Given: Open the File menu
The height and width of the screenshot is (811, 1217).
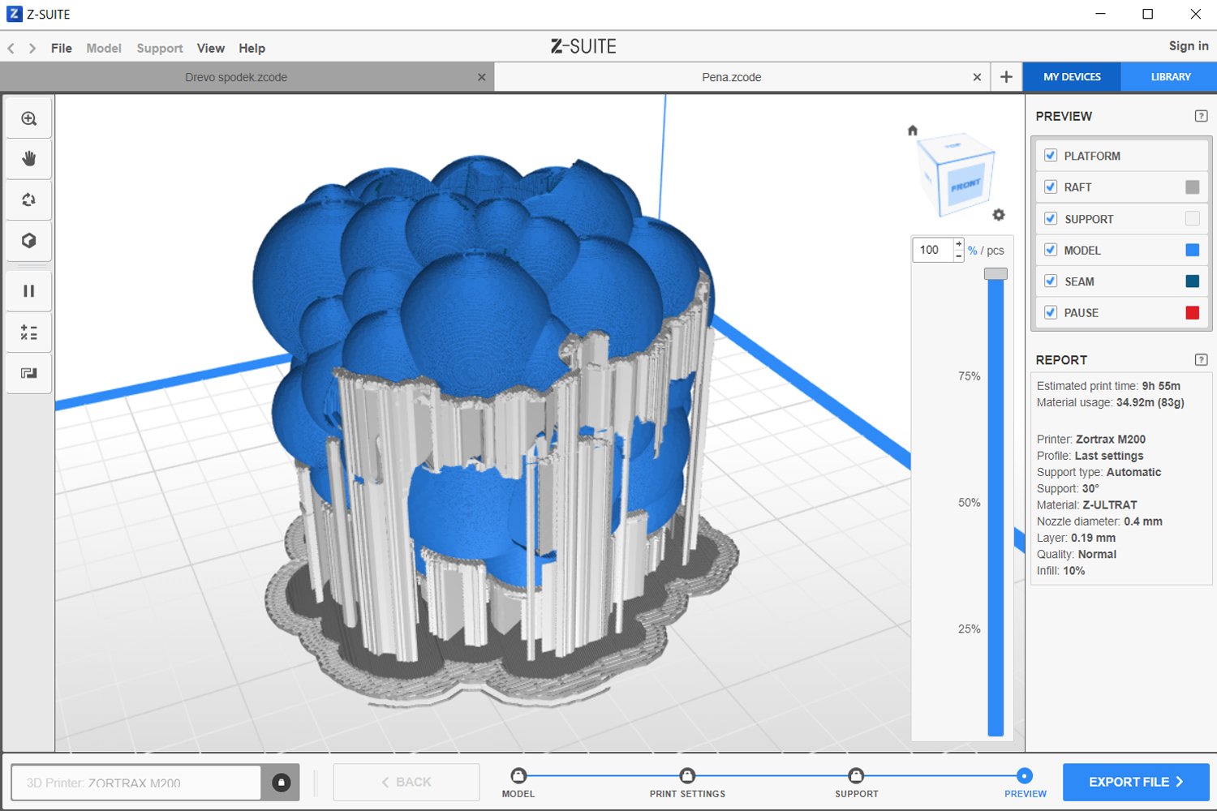Looking at the screenshot, I should coord(61,49).
